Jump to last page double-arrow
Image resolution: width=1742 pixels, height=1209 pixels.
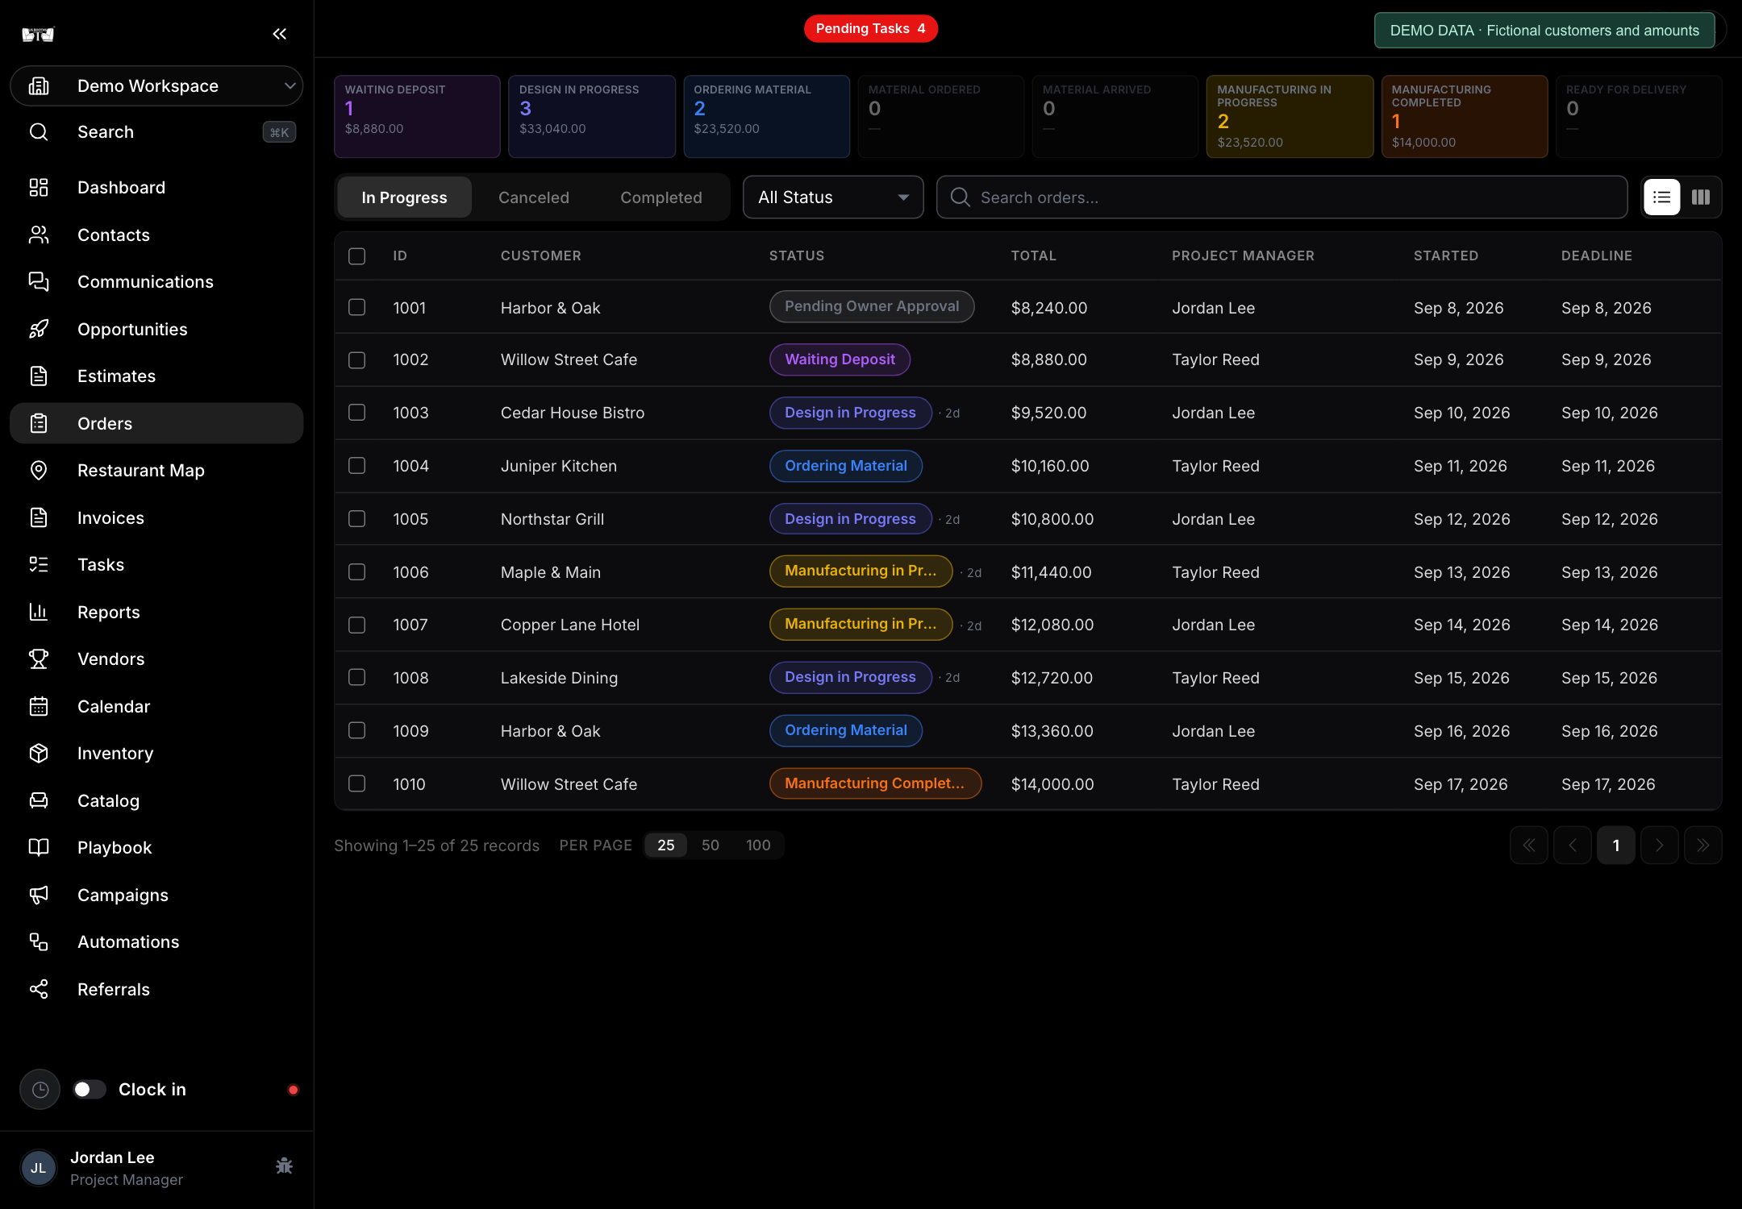[1703, 845]
